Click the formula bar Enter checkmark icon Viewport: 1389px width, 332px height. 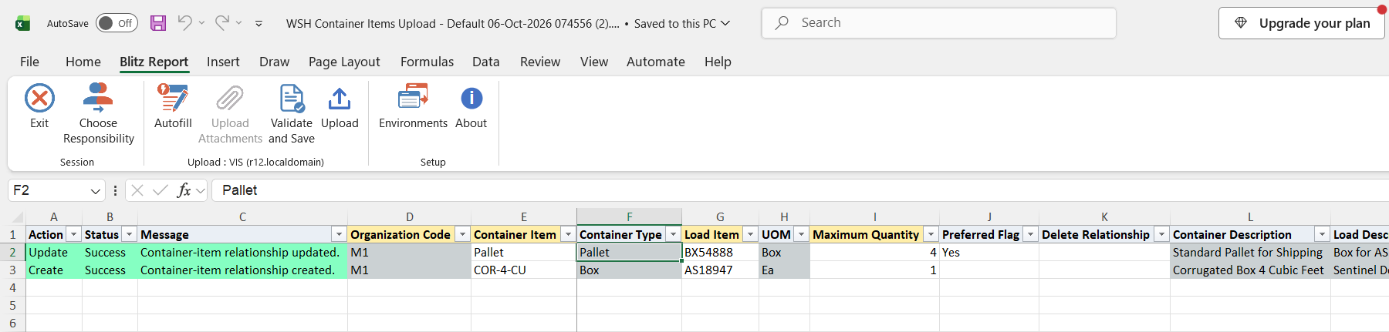coord(161,190)
